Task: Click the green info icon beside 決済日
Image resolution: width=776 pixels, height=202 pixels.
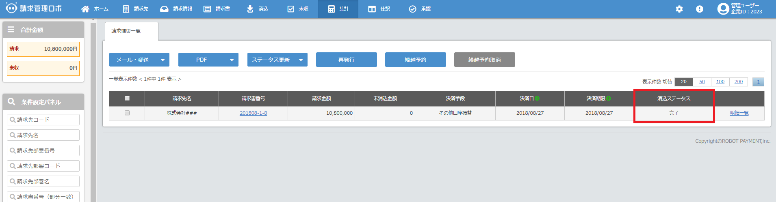Action: click(537, 98)
